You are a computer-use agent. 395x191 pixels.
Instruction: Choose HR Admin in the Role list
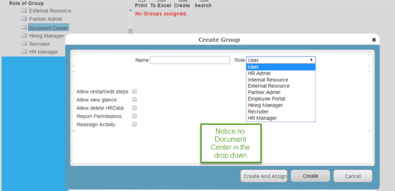[x=281, y=73]
